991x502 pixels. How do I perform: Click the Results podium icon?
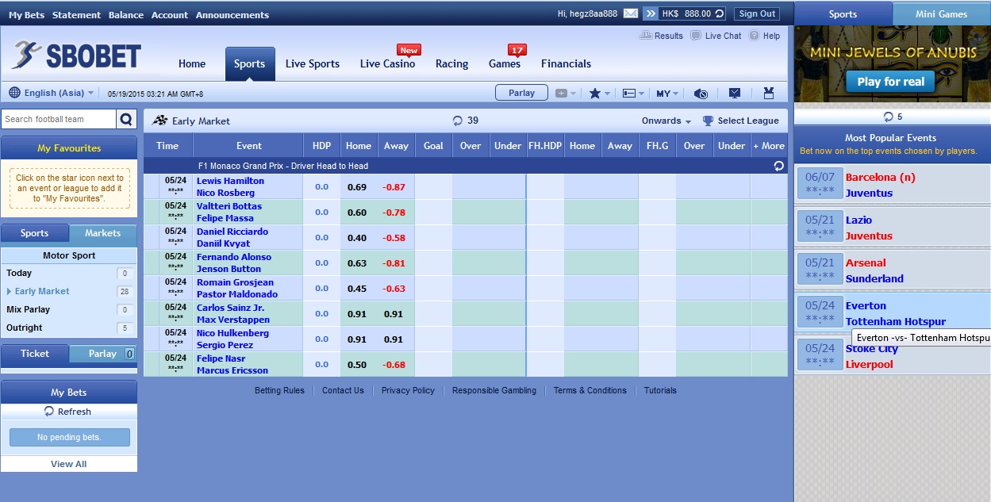click(646, 36)
